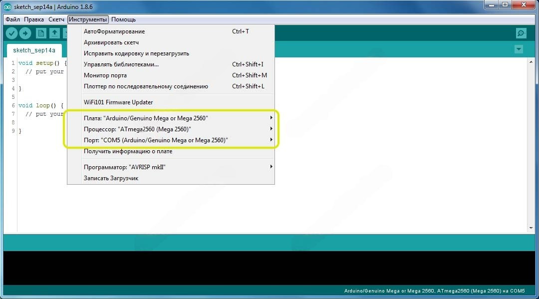Open the tab options dropdown arrow

519,49
